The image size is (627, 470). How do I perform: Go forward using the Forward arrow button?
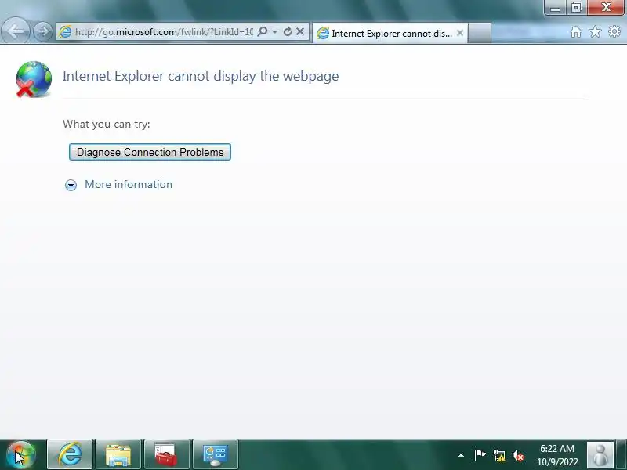pos(43,31)
